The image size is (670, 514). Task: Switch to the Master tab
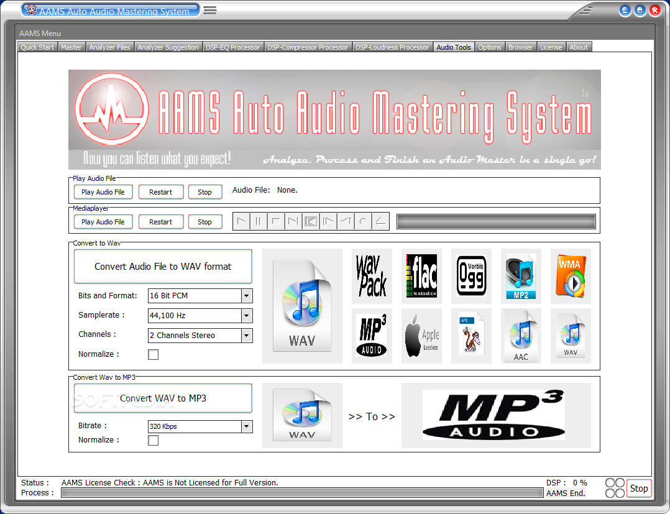click(71, 47)
